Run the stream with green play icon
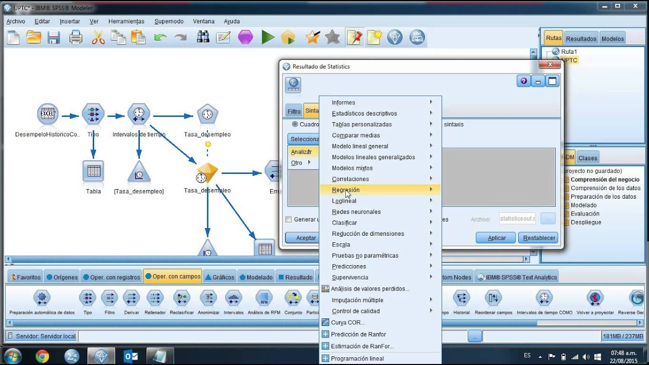 click(x=268, y=38)
